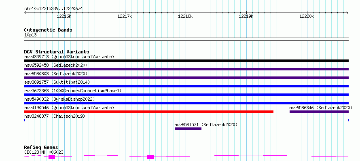Click the purple nsv6580803 variant bar
Screen dimensions: 360x161
pos(186,78)
